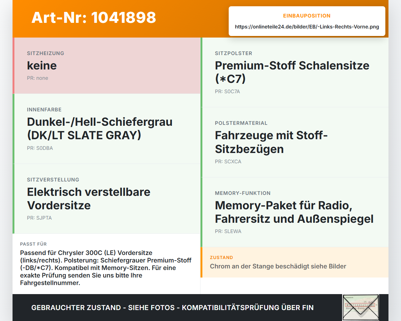Click the Art-Nr: 1041898 heading

(94, 18)
